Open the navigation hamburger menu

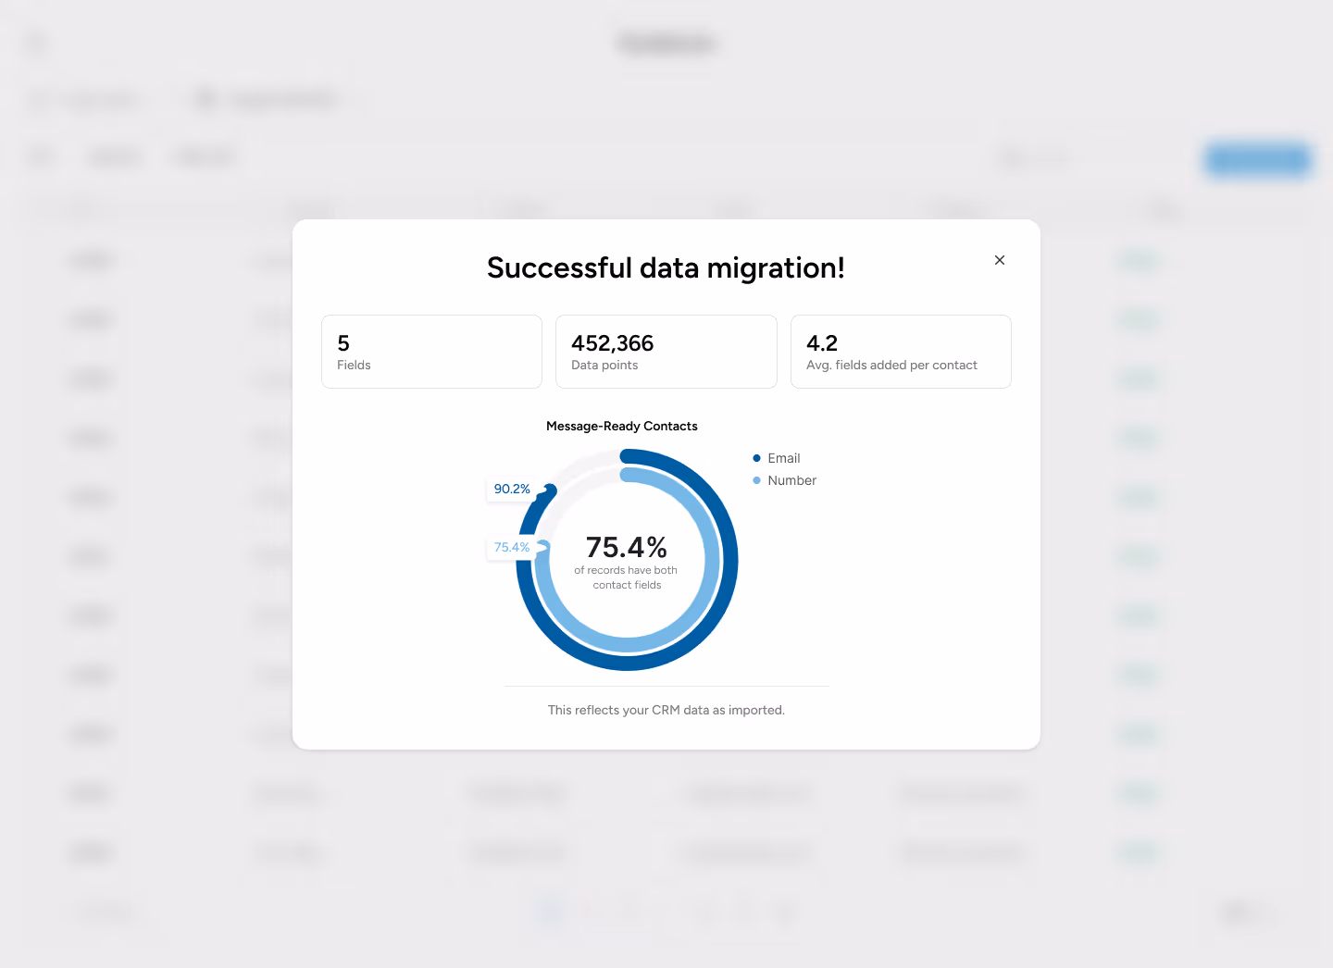pyautogui.click(x=35, y=43)
